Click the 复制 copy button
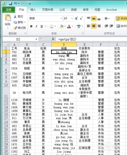This screenshot has height=155, width=127. click(x=18, y=22)
